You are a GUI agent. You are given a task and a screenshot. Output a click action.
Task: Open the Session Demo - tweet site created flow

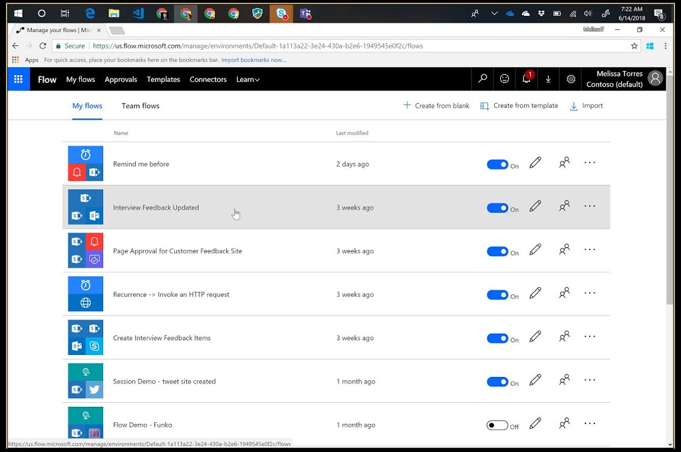pyautogui.click(x=164, y=382)
